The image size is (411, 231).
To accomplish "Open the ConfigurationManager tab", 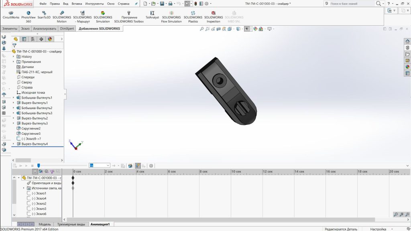I will (x=33, y=39).
